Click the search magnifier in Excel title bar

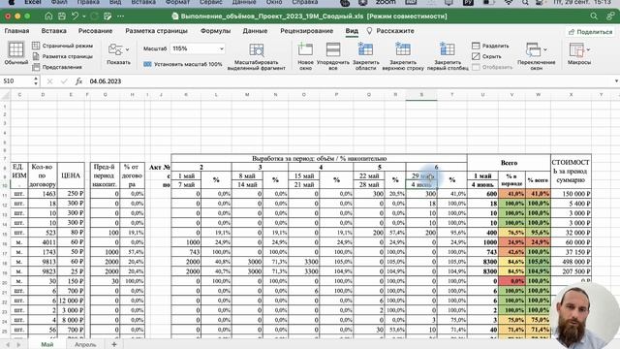(594, 16)
